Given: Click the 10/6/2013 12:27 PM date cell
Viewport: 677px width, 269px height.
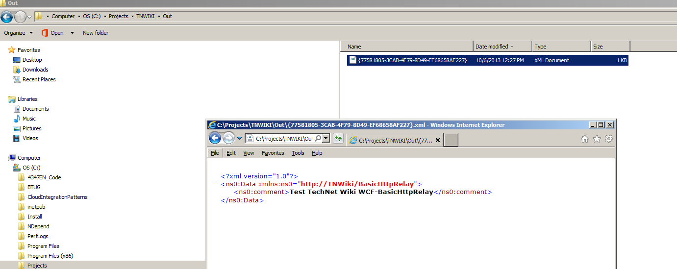Looking at the screenshot, I should tap(500, 60).
